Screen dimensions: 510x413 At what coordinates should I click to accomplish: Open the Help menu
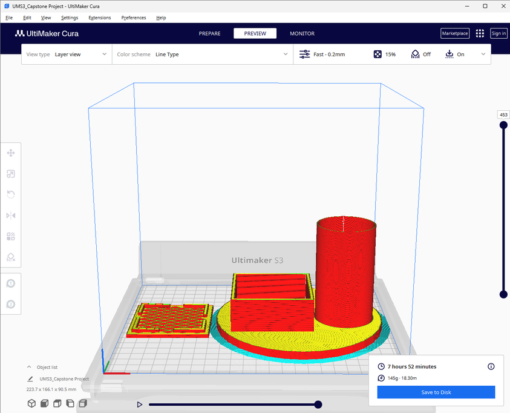pyautogui.click(x=161, y=18)
